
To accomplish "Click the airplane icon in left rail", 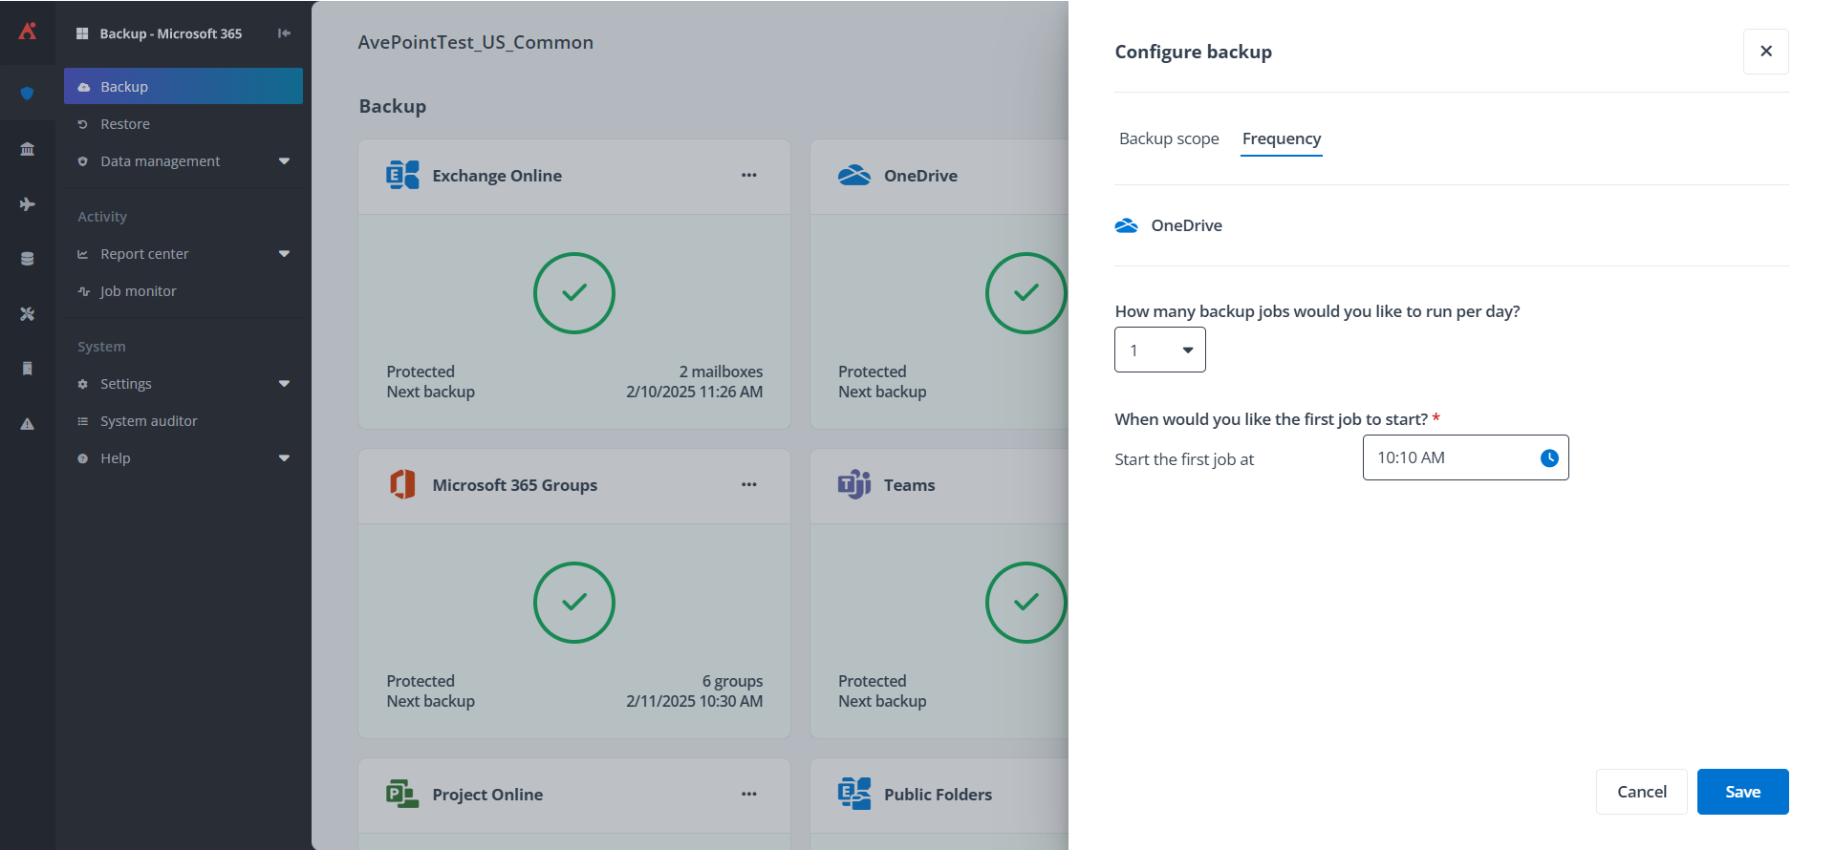I will click(28, 203).
